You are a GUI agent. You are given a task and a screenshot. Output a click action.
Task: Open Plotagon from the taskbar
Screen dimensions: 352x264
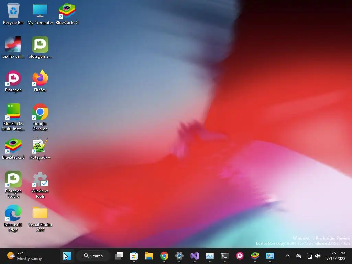click(240, 256)
